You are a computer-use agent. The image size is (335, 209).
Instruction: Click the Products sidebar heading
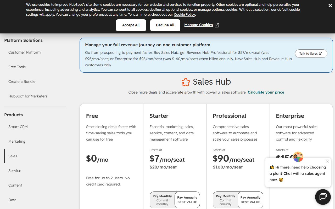[x=13, y=115]
